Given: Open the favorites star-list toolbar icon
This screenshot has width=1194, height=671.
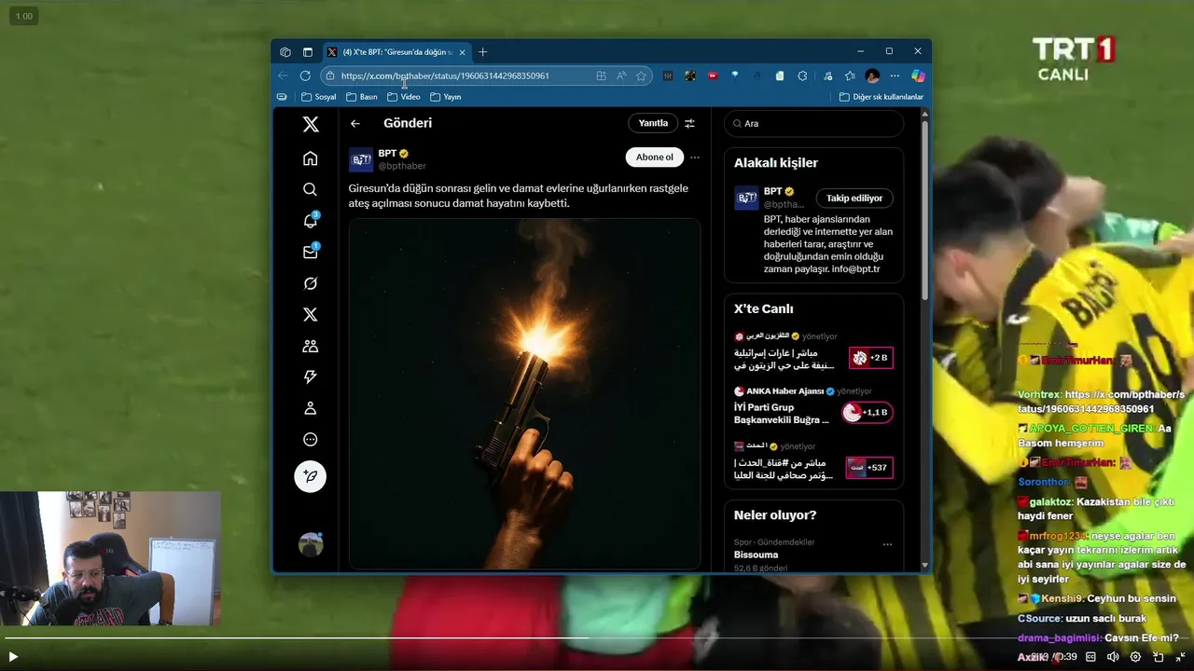Looking at the screenshot, I should pyautogui.click(x=850, y=75).
